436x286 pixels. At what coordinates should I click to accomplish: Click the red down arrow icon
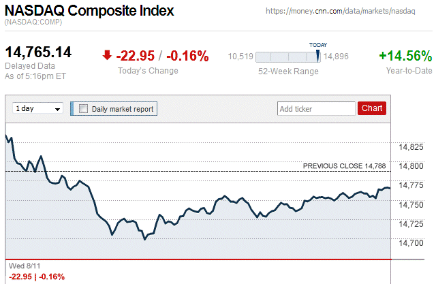click(108, 56)
